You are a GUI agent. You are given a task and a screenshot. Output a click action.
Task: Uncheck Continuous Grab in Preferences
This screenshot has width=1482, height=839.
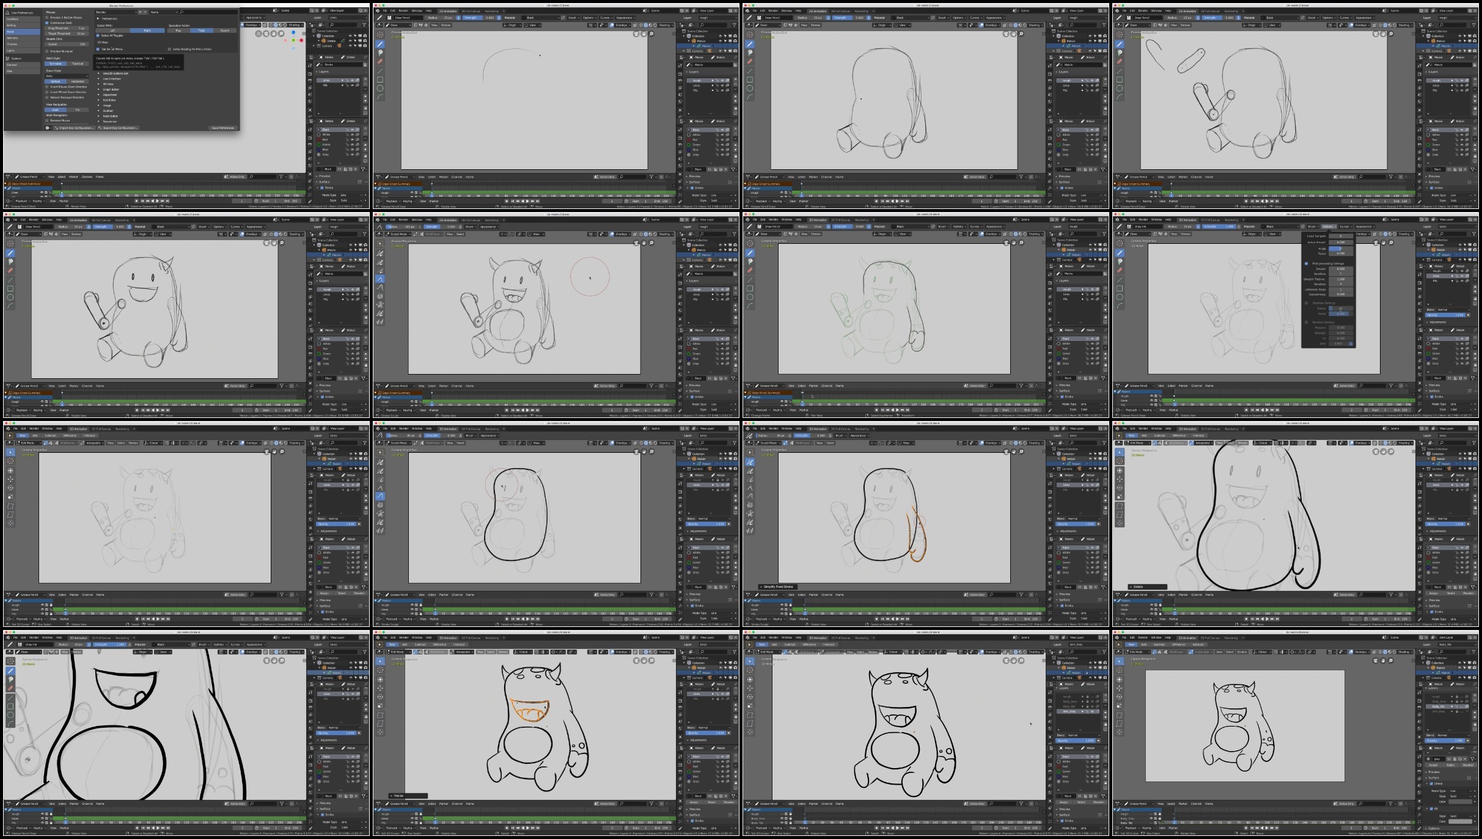coord(48,23)
